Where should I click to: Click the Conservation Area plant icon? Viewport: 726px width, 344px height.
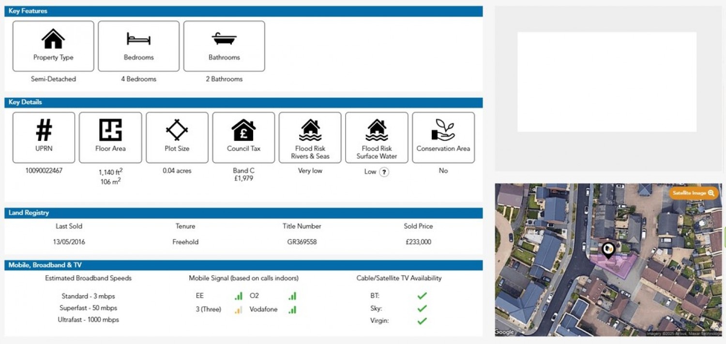click(x=443, y=130)
